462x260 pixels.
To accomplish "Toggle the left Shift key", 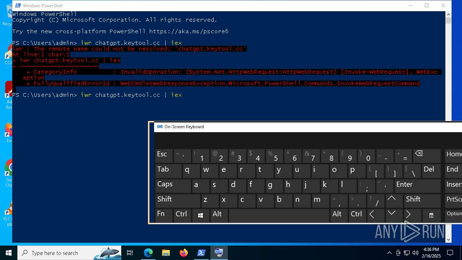I will [178, 200].
